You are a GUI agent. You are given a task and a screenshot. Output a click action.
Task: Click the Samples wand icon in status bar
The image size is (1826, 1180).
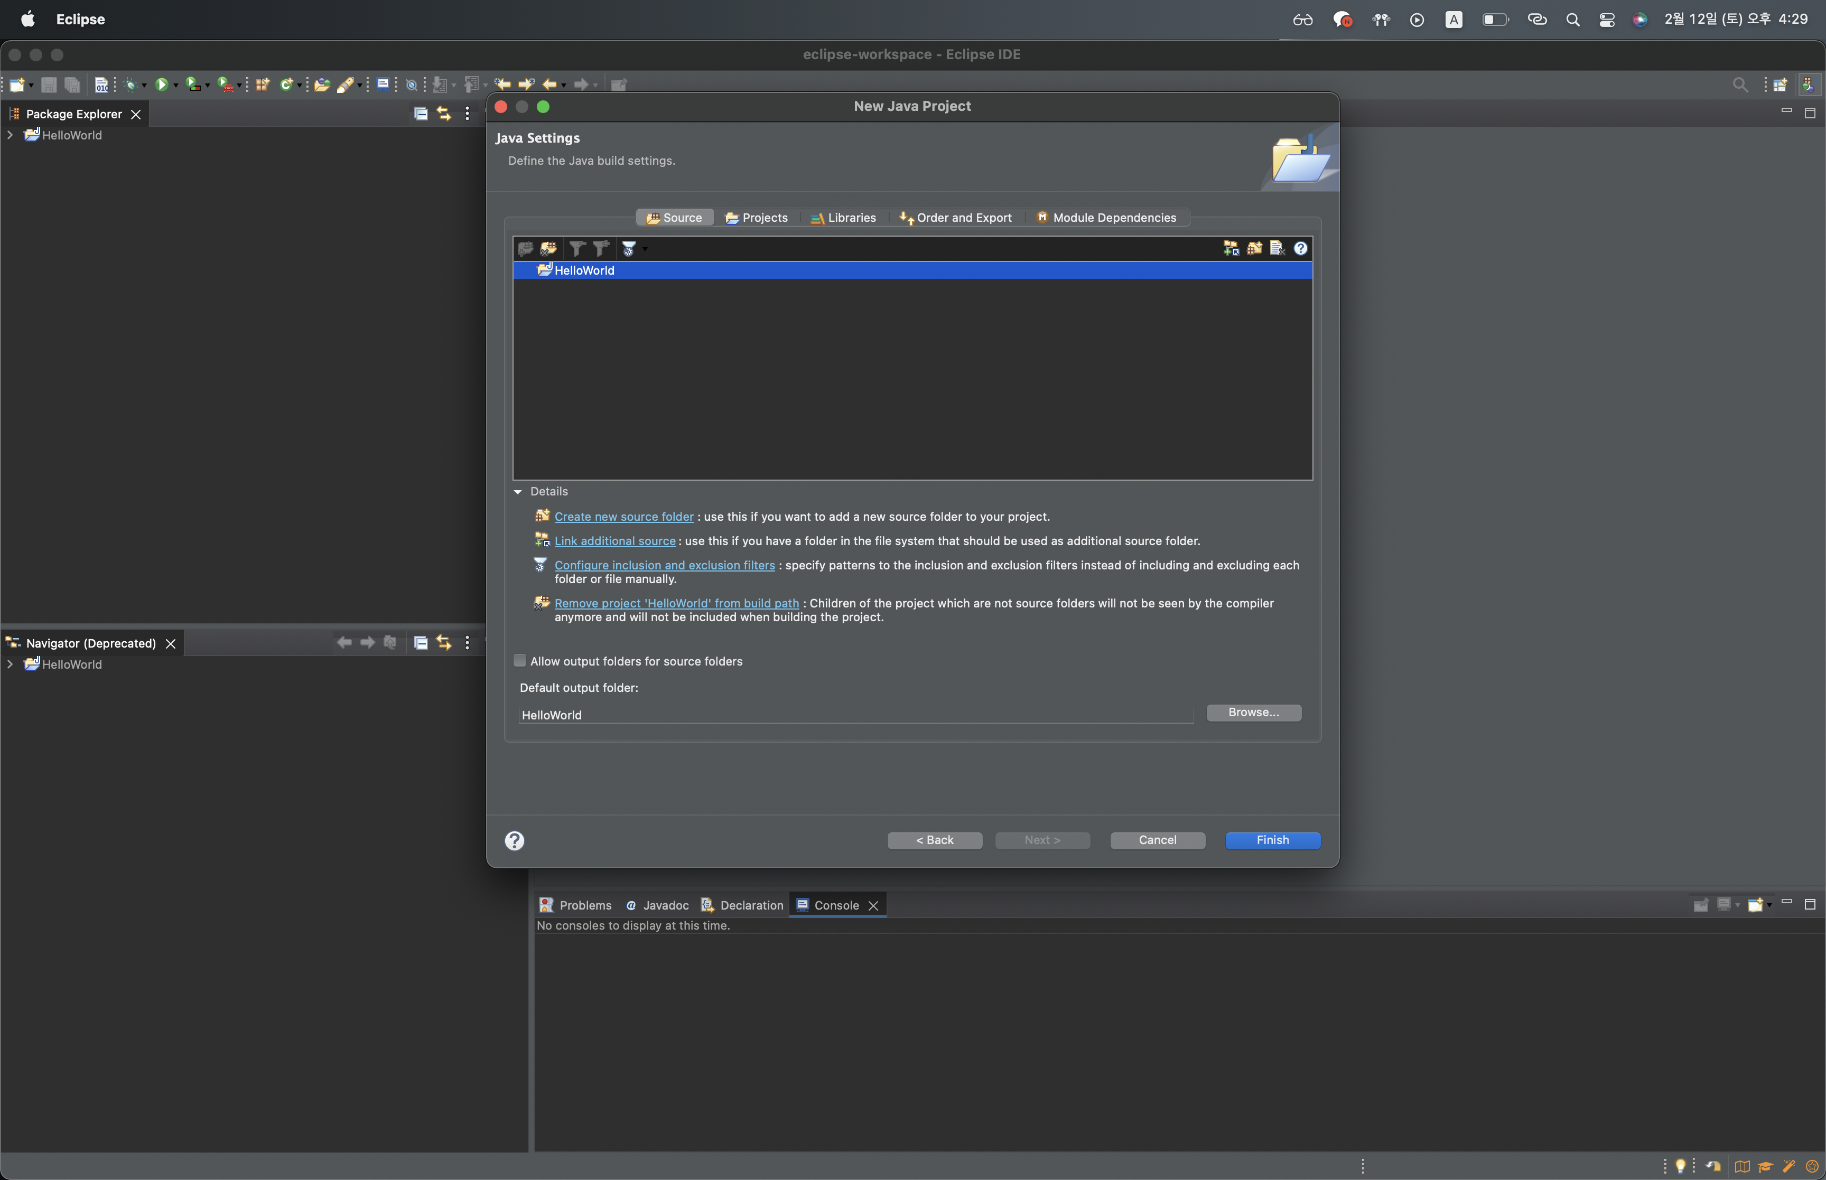tap(1789, 1166)
